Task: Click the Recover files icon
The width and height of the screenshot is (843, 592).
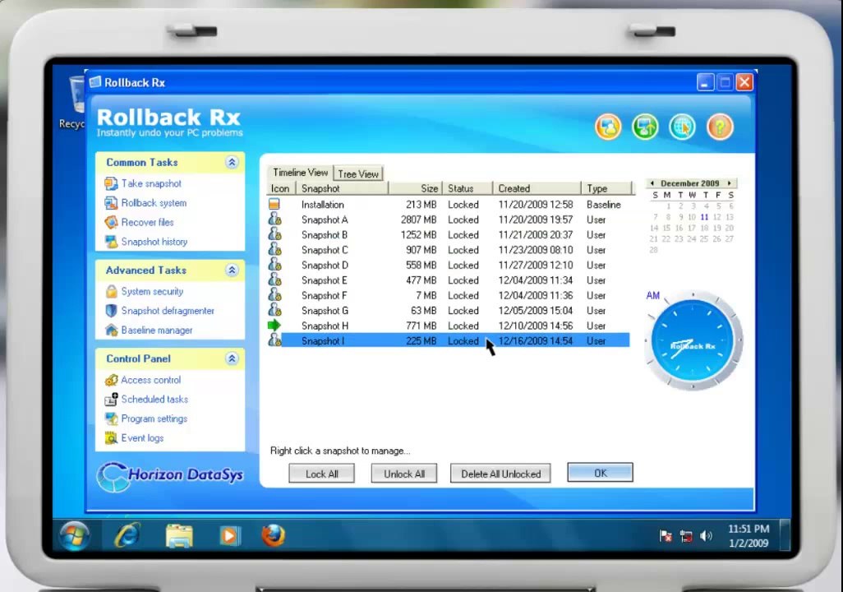Action: (x=111, y=222)
